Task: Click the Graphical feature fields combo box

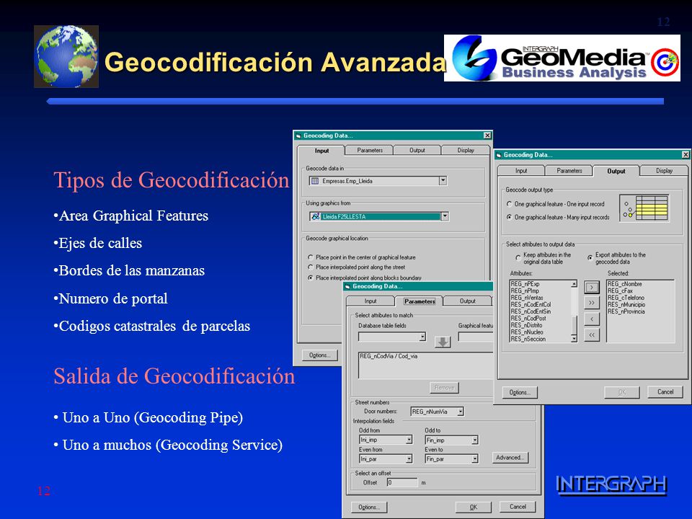Action: pyautogui.click(x=475, y=337)
